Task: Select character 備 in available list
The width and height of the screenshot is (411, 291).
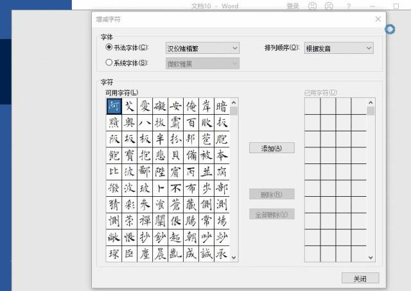Action: coord(191,156)
